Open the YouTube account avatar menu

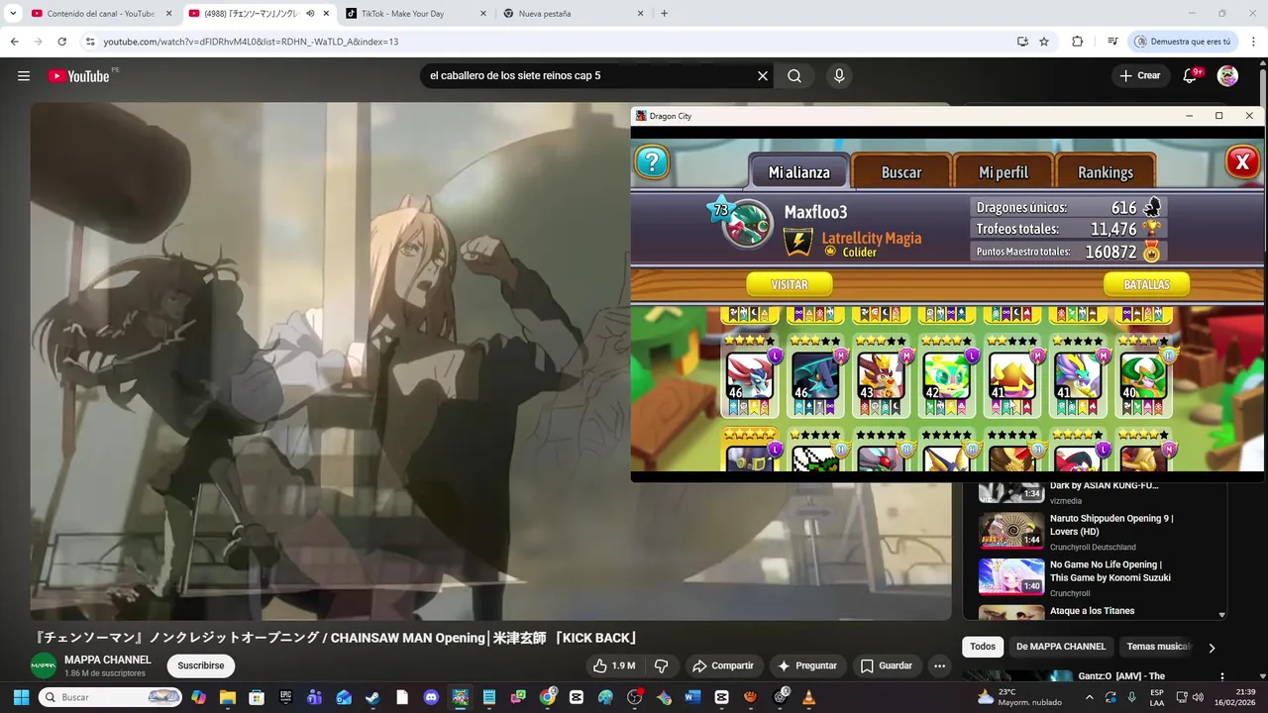click(1227, 76)
